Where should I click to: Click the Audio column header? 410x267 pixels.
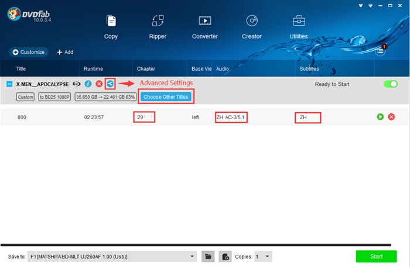(x=223, y=69)
